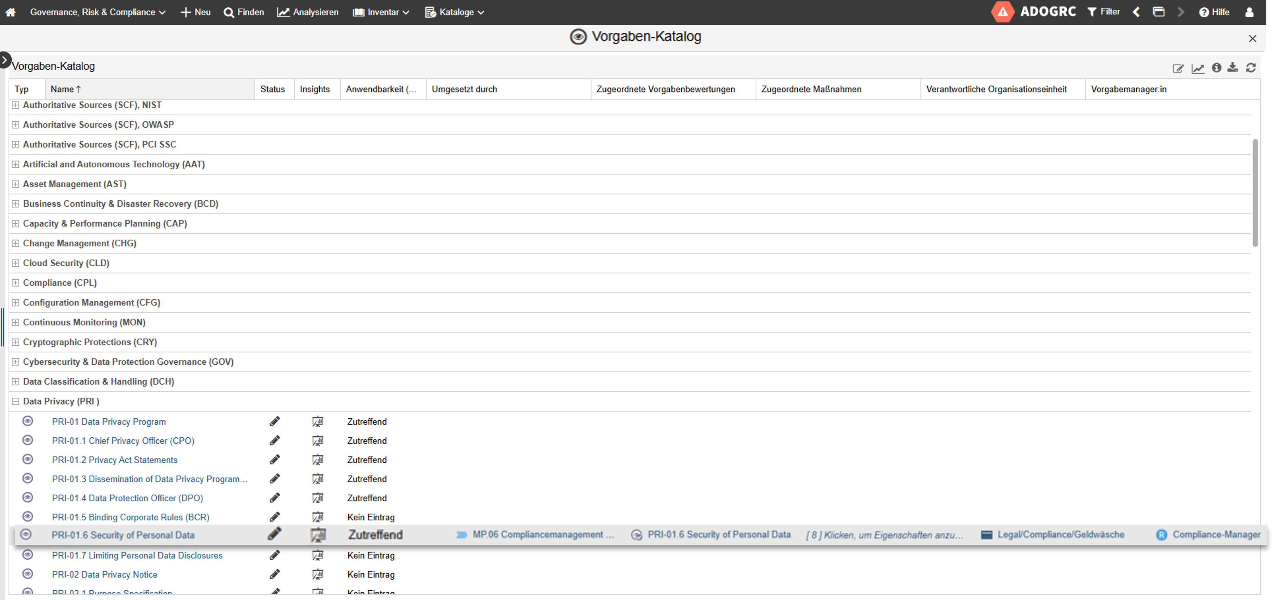Open the user profile icon
Image resolution: width=1273 pixels, height=600 pixels.
[1249, 12]
